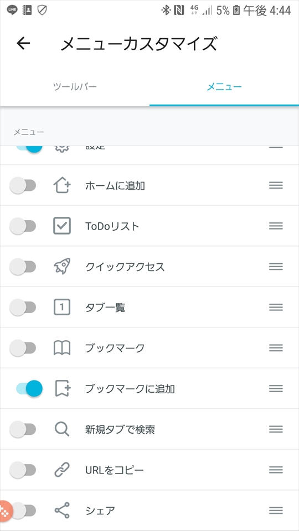Tap the numbered tab icon for タブ一覧

[62, 307]
